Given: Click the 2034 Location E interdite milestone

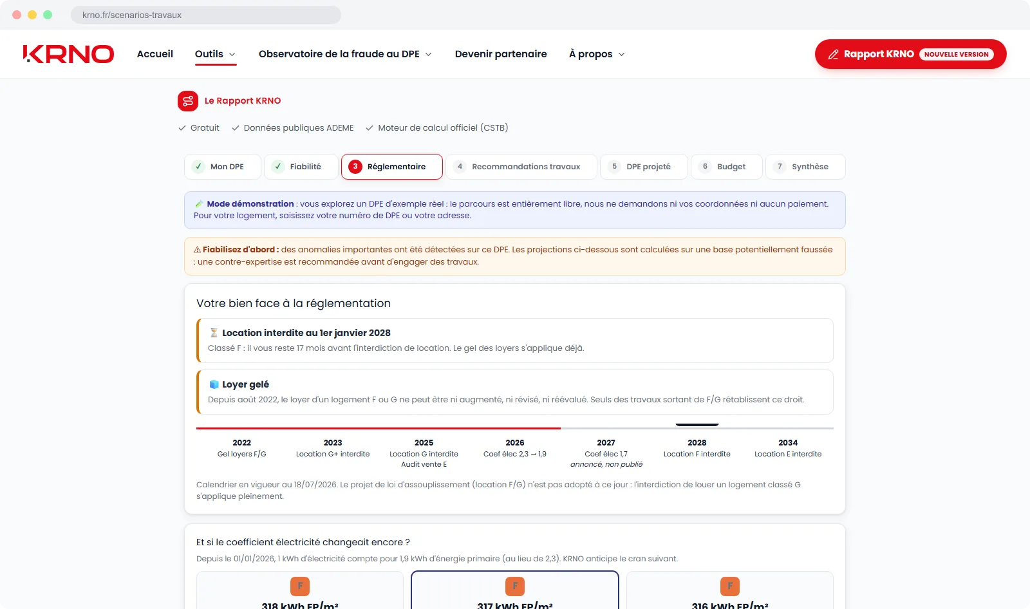Looking at the screenshot, I should 788,449.
